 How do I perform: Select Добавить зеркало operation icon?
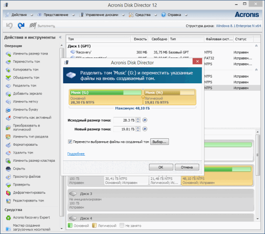(x=8, y=94)
